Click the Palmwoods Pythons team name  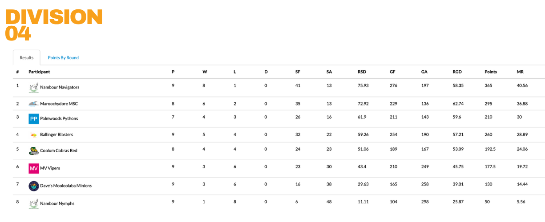tap(59, 119)
